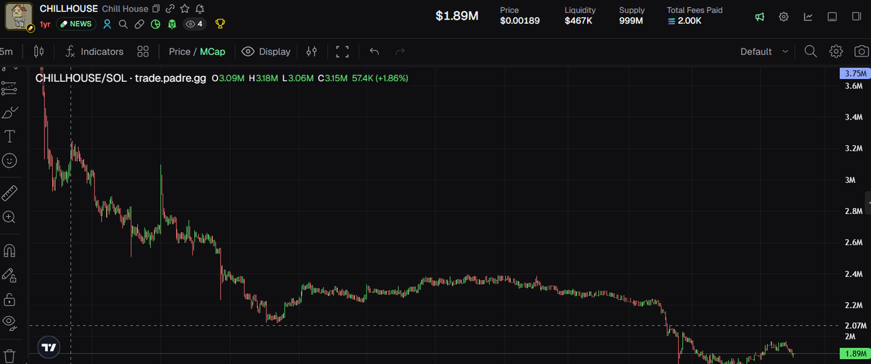This screenshot has width=871, height=364.
Task: Open the Display eye options
Action: point(266,51)
